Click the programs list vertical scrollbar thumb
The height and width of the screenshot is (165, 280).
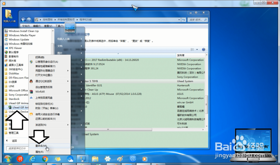coord(206,104)
